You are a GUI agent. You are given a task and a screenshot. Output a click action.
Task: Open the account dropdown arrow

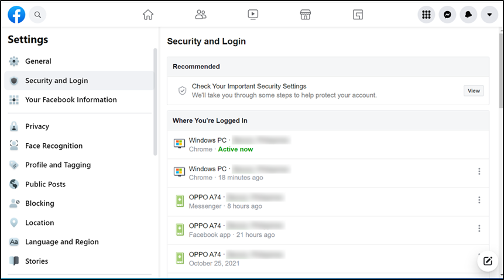click(489, 15)
